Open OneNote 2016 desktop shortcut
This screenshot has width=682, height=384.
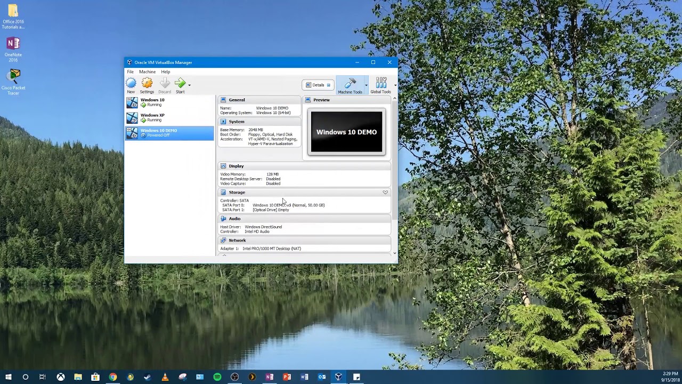click(x=13, y=50)
